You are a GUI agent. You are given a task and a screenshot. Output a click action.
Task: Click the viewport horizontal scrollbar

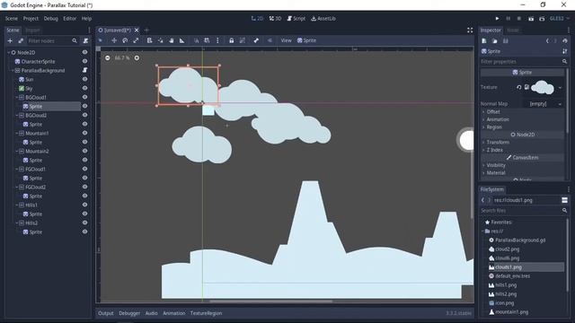pos(271,301)
